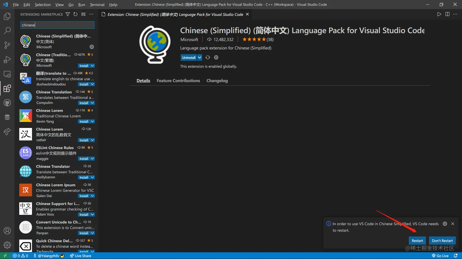This screenshot has width=462, height=259.
Task: Click Don't Restart button
Action: coord(442,241)
